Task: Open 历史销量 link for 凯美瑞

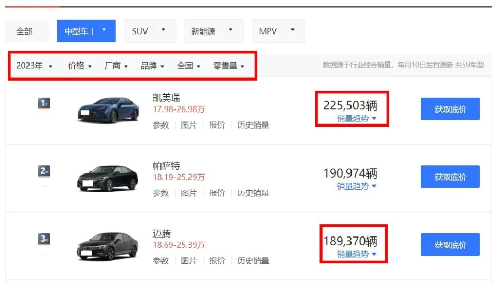Action: click(253, 125)
